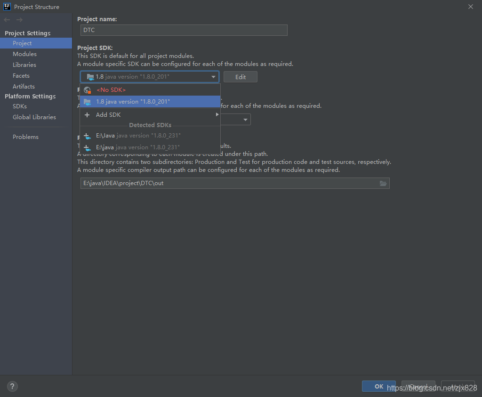Click the folder icon of highlighted 1.8 SDK entry
This screenshot has height=397, width=482.
coord(87,102)
